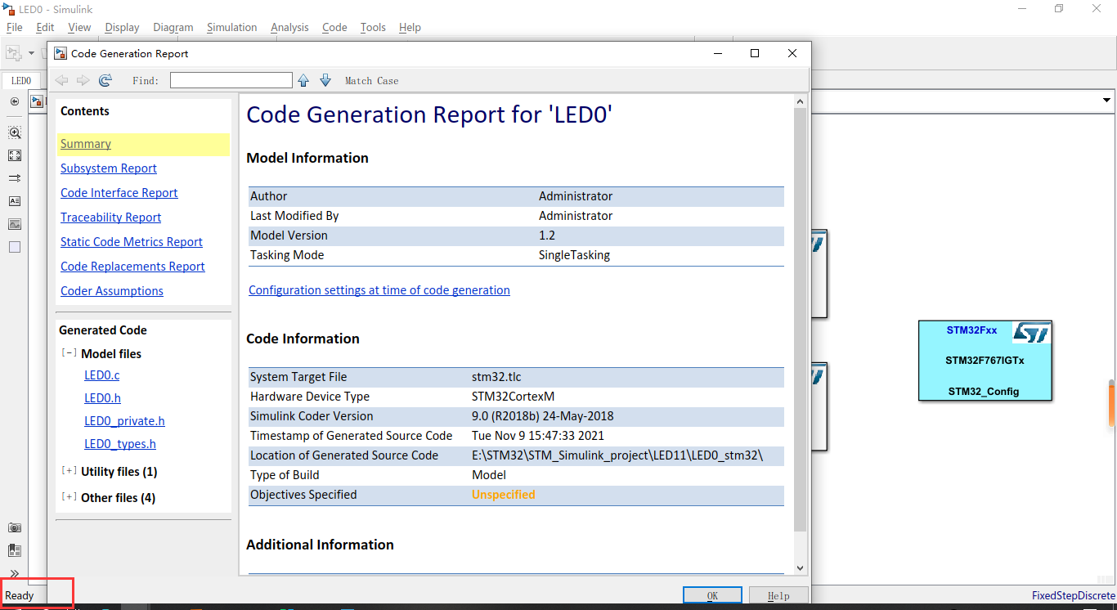The height and width of the screenshot is (610, 1117).
Task: Open the Coder Assumptions link
Action: tap(112, 291)
